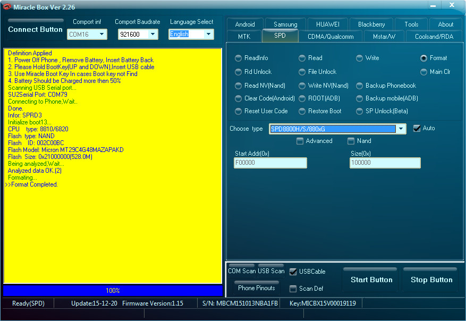Switch to the CDMA/Qualcomm tab
Image resolution: width=466 pixels, height=321 pixels.
331,37
